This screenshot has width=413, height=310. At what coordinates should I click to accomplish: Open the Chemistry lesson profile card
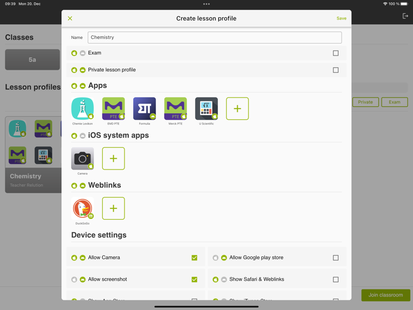[x=34, y=155]
